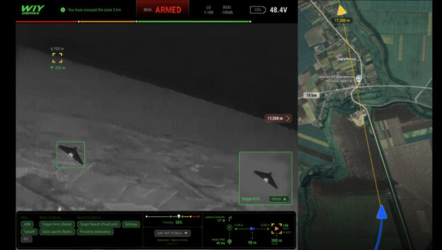Click the Target Search (Pixel-lock) button
Image resolution: width=442 pixels, height=250 pixels.
coord(99,224)
